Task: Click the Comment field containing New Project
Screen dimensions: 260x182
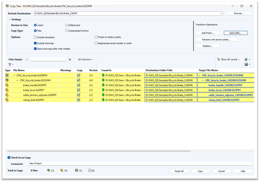Action: [x=140, y=163]
